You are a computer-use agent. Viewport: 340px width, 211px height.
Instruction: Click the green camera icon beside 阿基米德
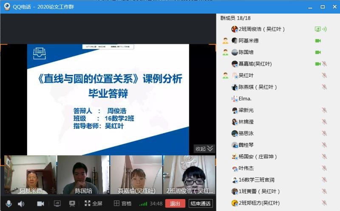pos(317,41)
